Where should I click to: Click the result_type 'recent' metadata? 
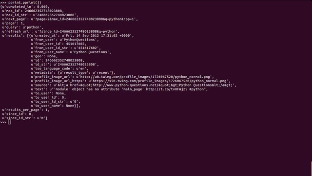tap(86, 73)
